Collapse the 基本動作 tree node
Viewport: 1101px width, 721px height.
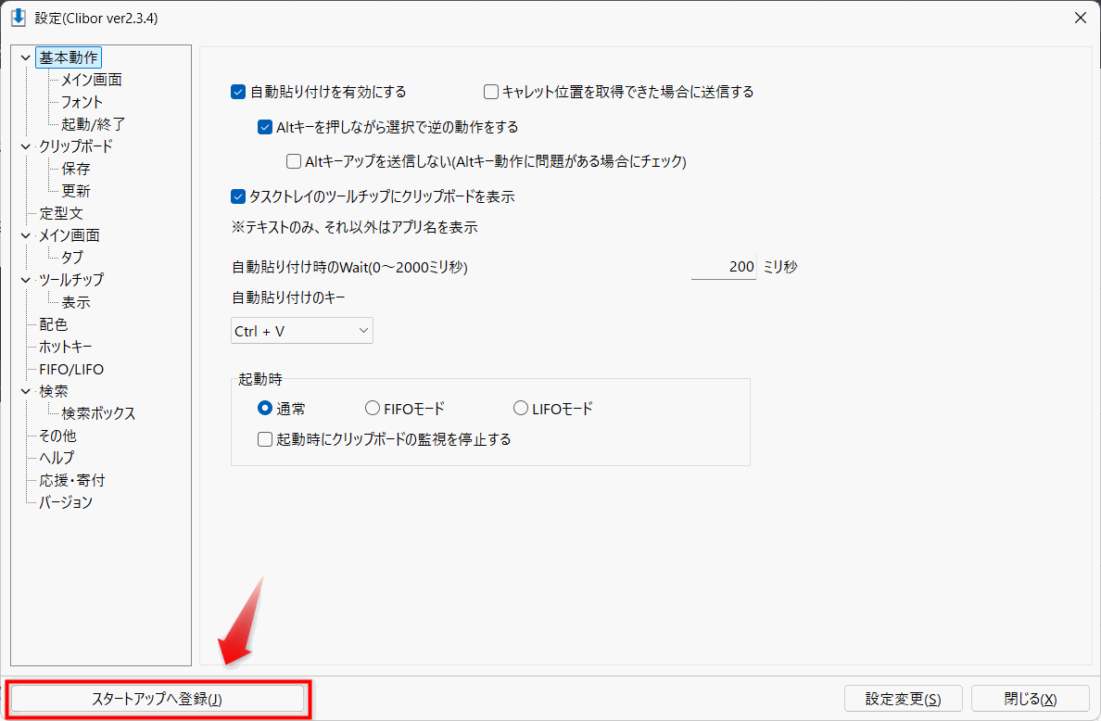coord(24,57)
